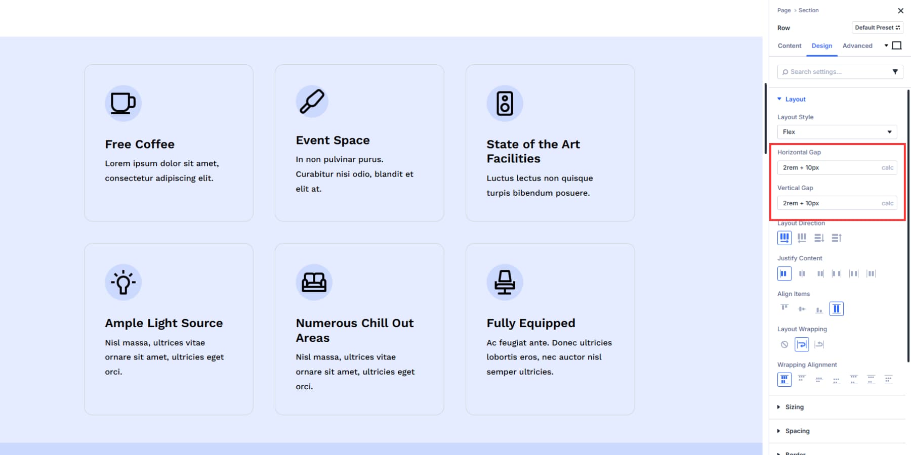Go to Page in the breadcrumb
The height and width of the screenshot is (455, 911).
[783, 10]
